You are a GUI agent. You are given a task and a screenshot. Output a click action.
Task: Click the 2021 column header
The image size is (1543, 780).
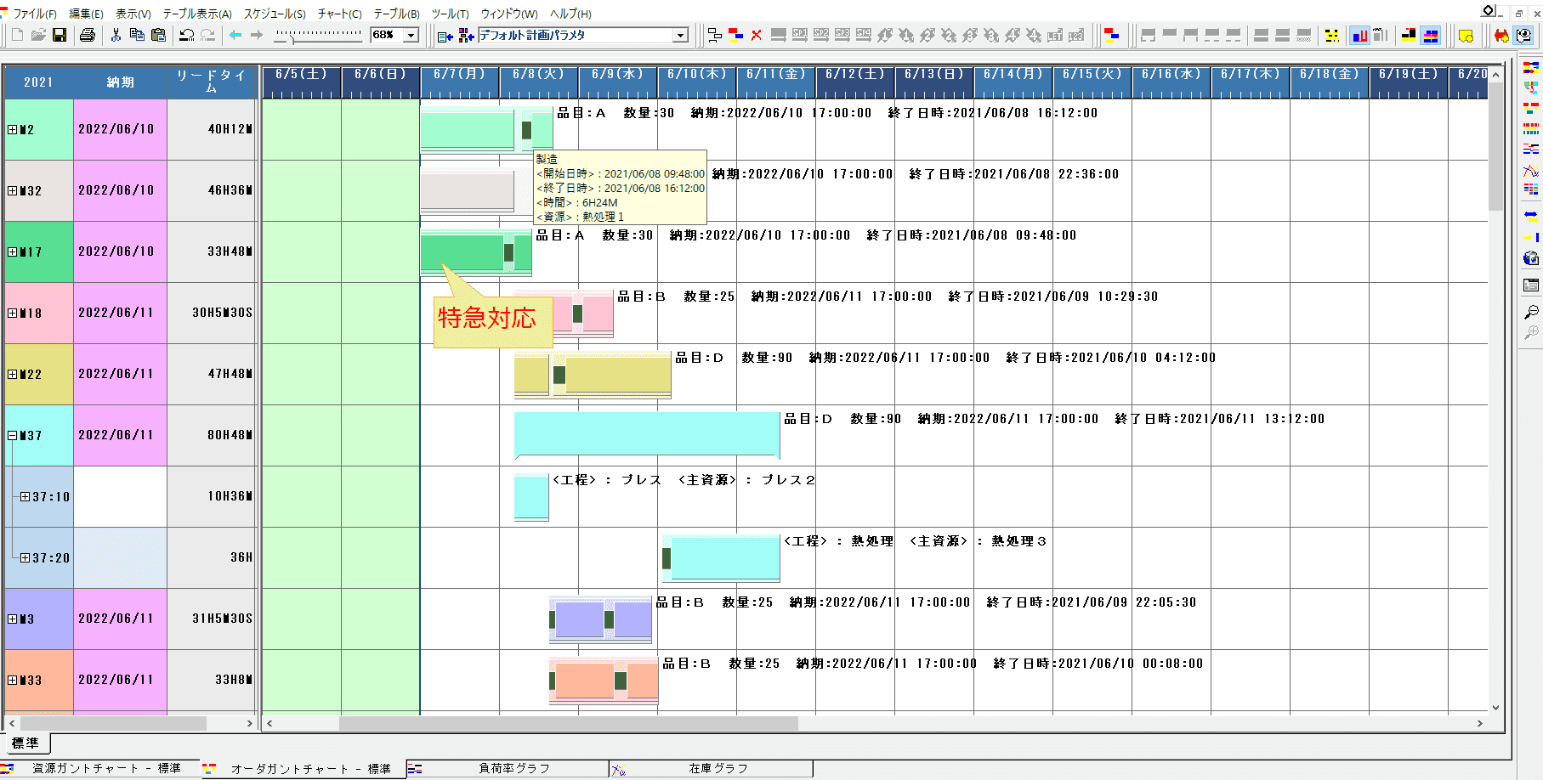[x=38, y=82]
